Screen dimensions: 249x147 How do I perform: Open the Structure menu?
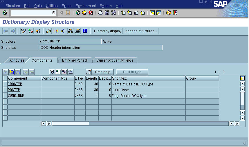click(x=13, y=6)
